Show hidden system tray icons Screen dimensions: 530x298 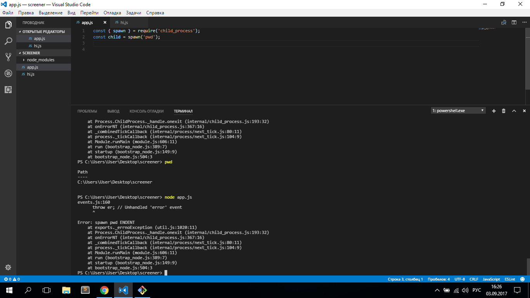[437, 290]
